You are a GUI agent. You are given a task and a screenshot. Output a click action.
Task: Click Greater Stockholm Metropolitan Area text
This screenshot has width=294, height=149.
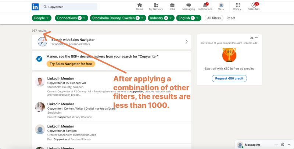(72, 135)
